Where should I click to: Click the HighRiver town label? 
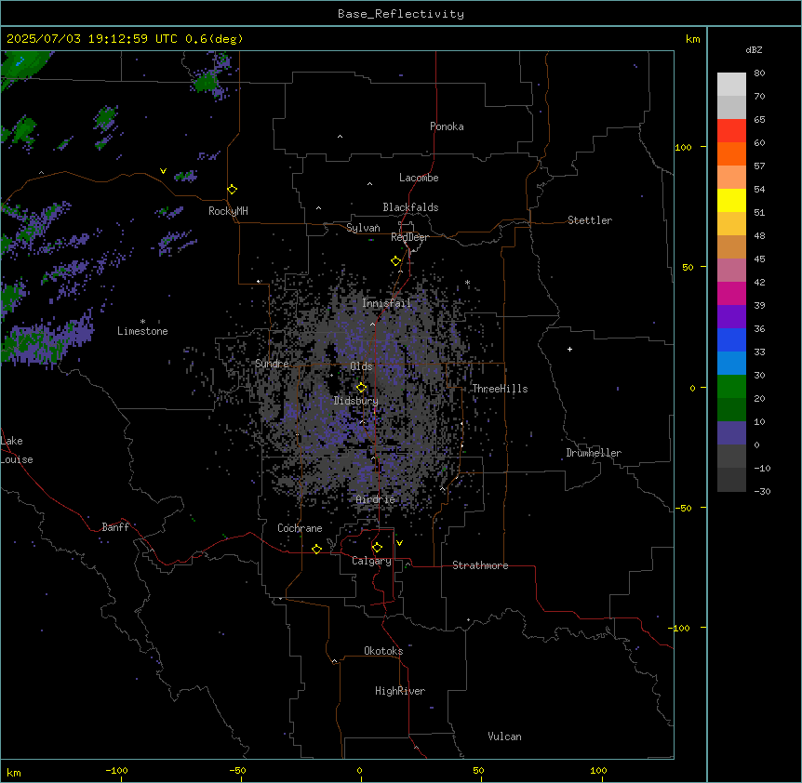400,691
